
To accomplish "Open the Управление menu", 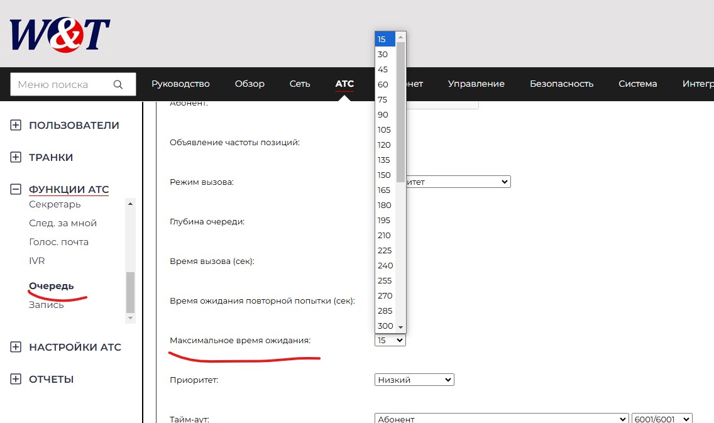I will (x=476, y=84).
